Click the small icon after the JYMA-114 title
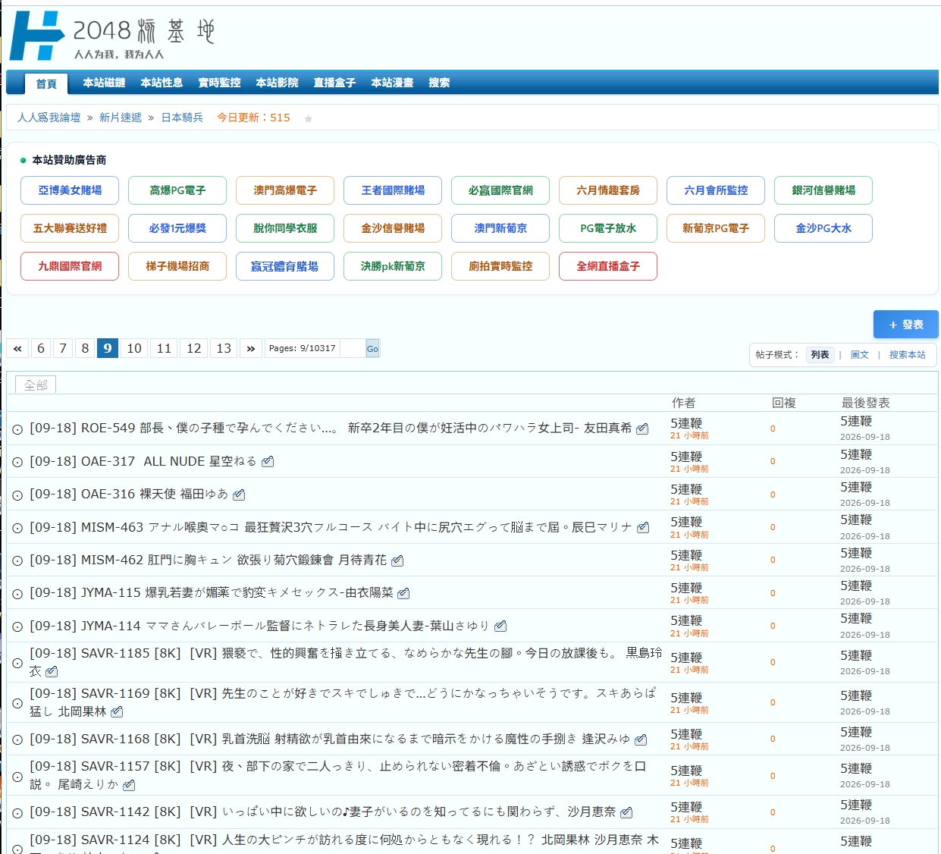 click(x=500, y=626)
